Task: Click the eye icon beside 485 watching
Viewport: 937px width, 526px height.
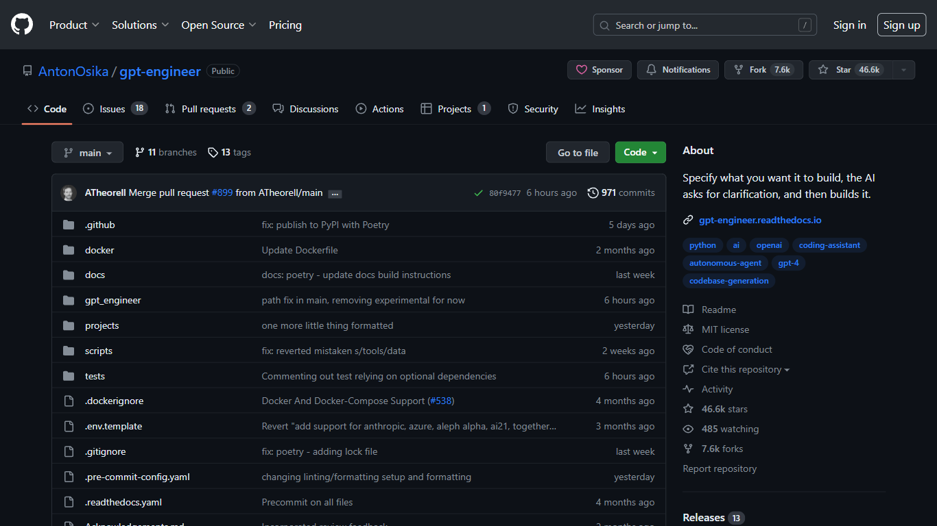Action: click(688, 429)
